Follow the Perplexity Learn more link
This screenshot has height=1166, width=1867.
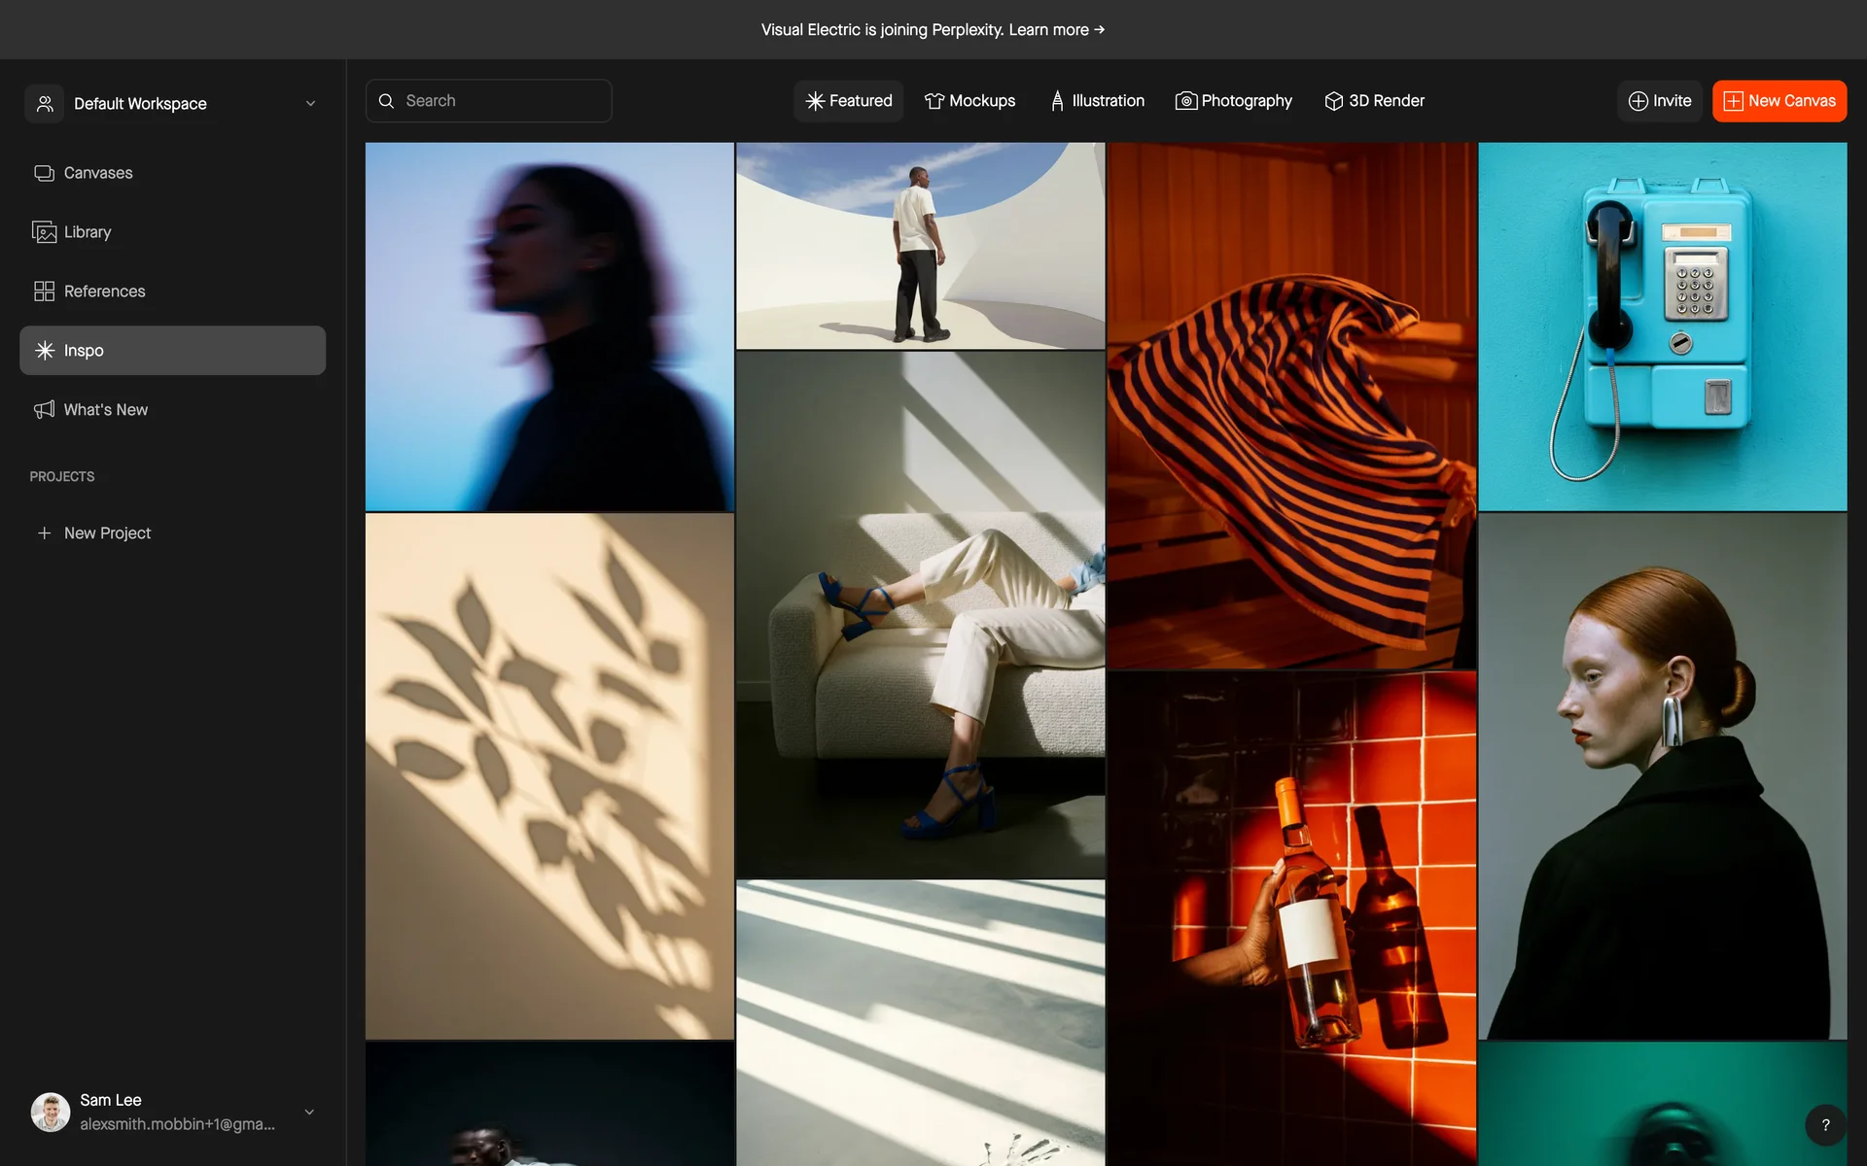pos(1056,30)
